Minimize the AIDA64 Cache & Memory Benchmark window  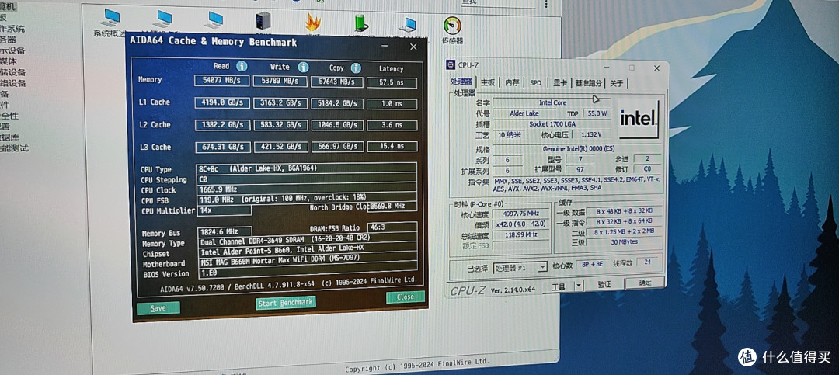click(386, 47)
